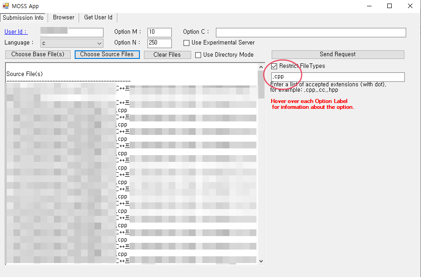Click the MOSS App title bar icon
Screen dimensions: 421x277
coord(6,6)
